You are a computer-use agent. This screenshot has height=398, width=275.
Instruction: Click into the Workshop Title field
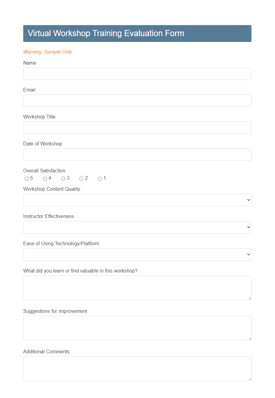[137, 128]
